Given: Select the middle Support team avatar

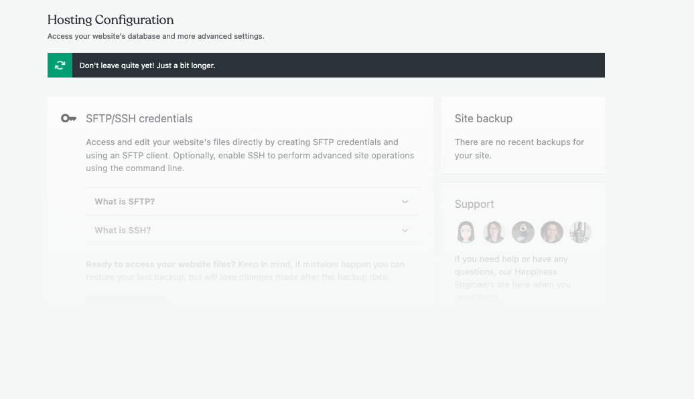Looking at the screenshot, I should coord(523,232).
